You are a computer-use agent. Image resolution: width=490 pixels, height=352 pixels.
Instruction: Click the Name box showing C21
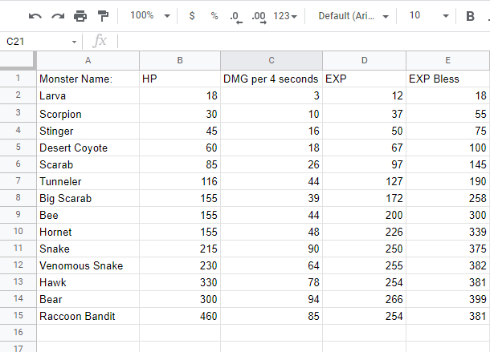(38, 42)
